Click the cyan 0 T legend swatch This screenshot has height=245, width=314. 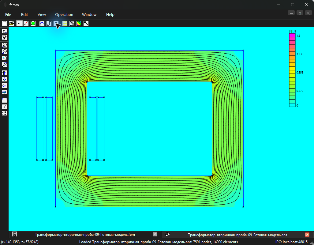[x=292, y=105]
